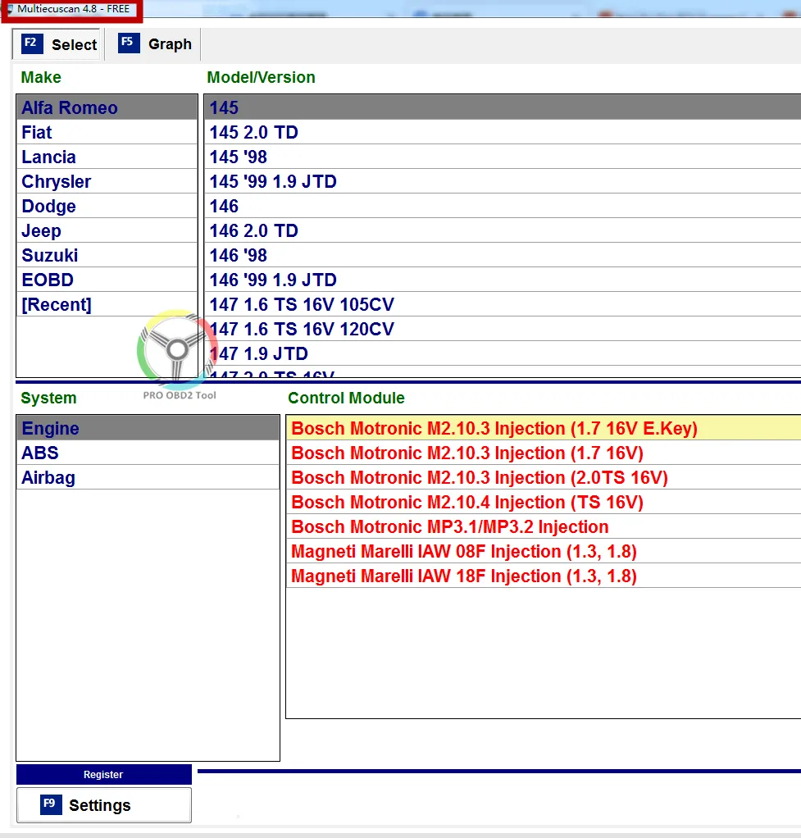Choose Jeep from the Make list
The height and width of the screenshot is (838, 801).
(x=107, y=230)
